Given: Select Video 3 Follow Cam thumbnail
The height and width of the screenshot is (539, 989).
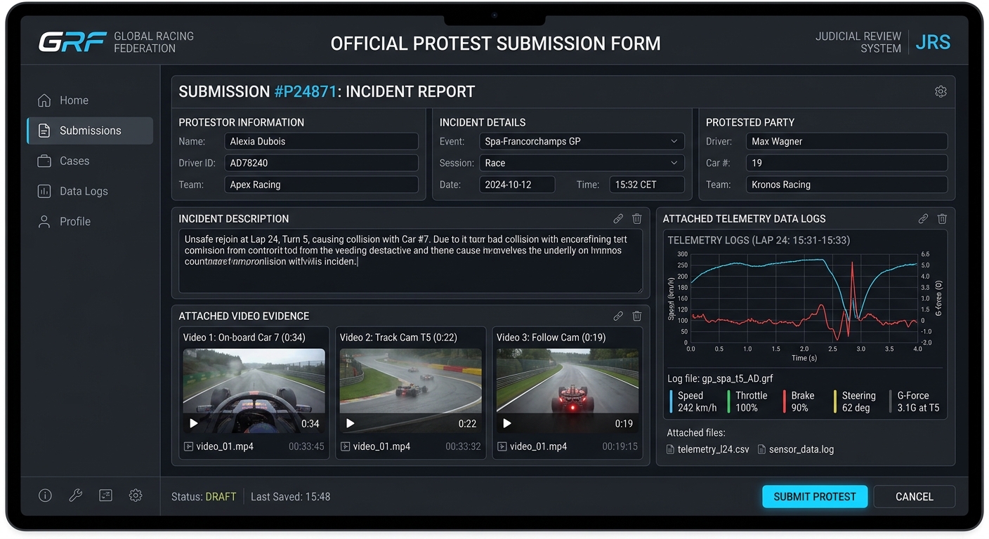Looking at the screenshot, I should [x=568, y=390].
